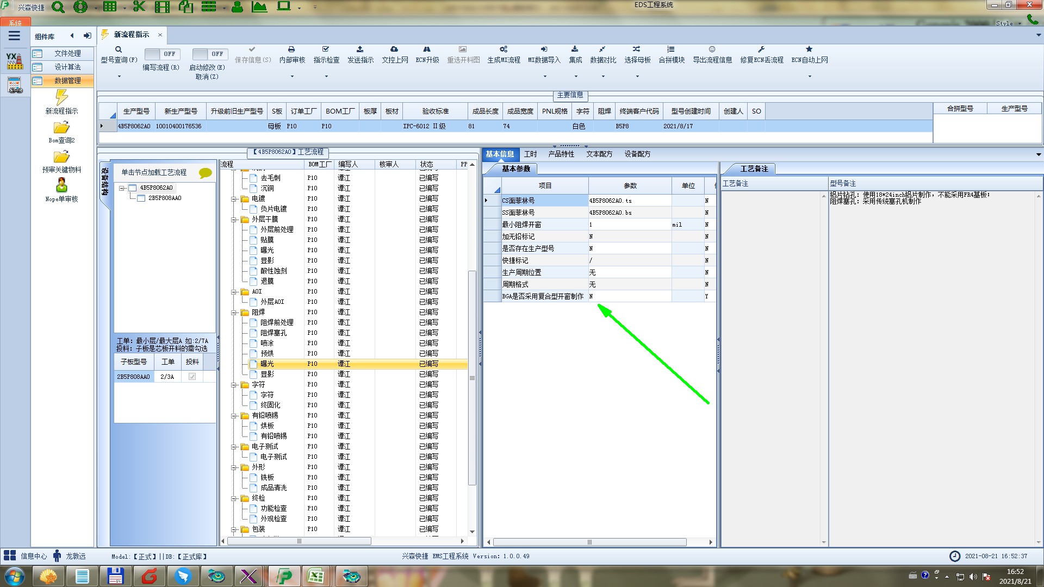Click the green grid table icon

(110, 7)
